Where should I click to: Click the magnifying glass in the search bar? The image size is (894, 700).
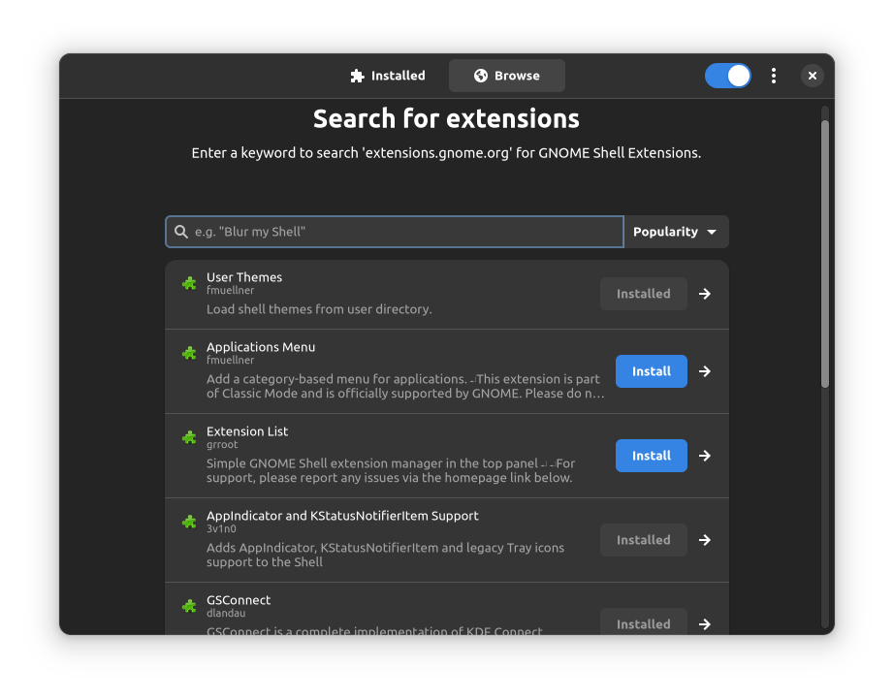(181, 231)
